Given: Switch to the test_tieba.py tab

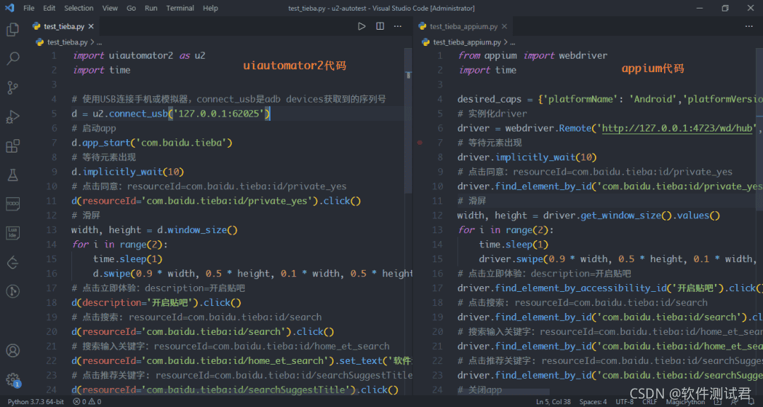Looking at the screenshot, I should coord(64,26).
